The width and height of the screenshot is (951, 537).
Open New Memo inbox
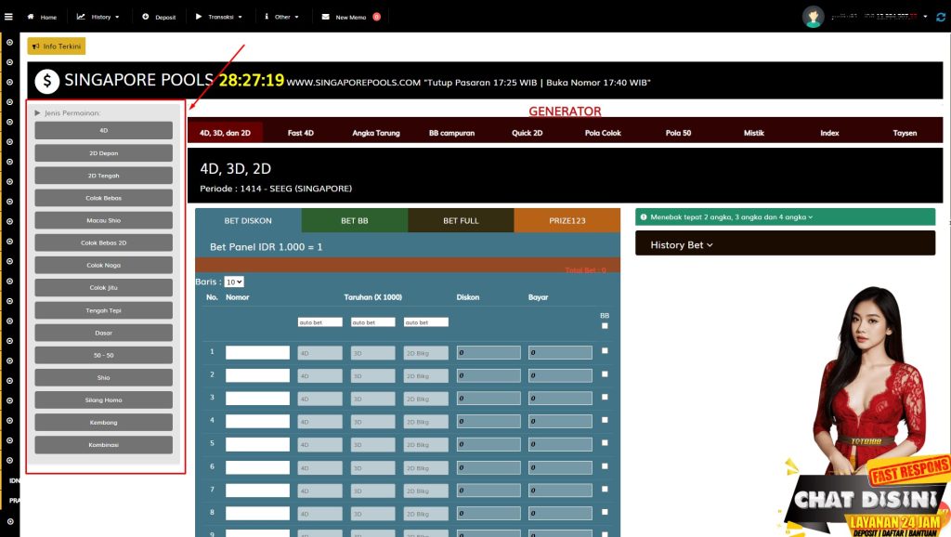click(350, 17)
